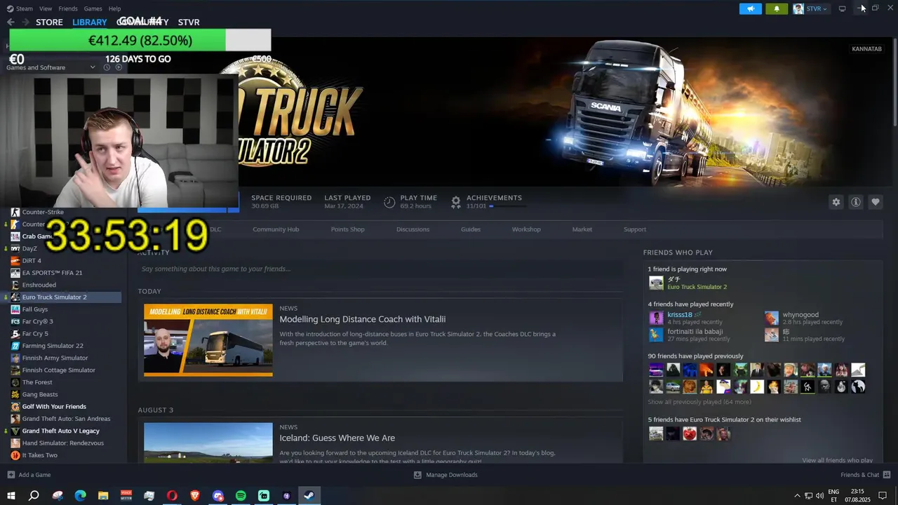Launch Microsoft Edge from taskbar
This screenshot has width=898, height=505.
[x=80, y=496]
